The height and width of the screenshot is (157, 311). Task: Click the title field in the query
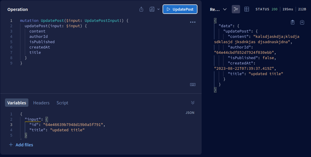(x=35, y=52)
